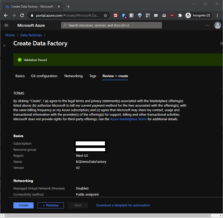The height and width of the screenshot is (218, 223).
Task: Go back with the Previous button
Action: (51, 205)
